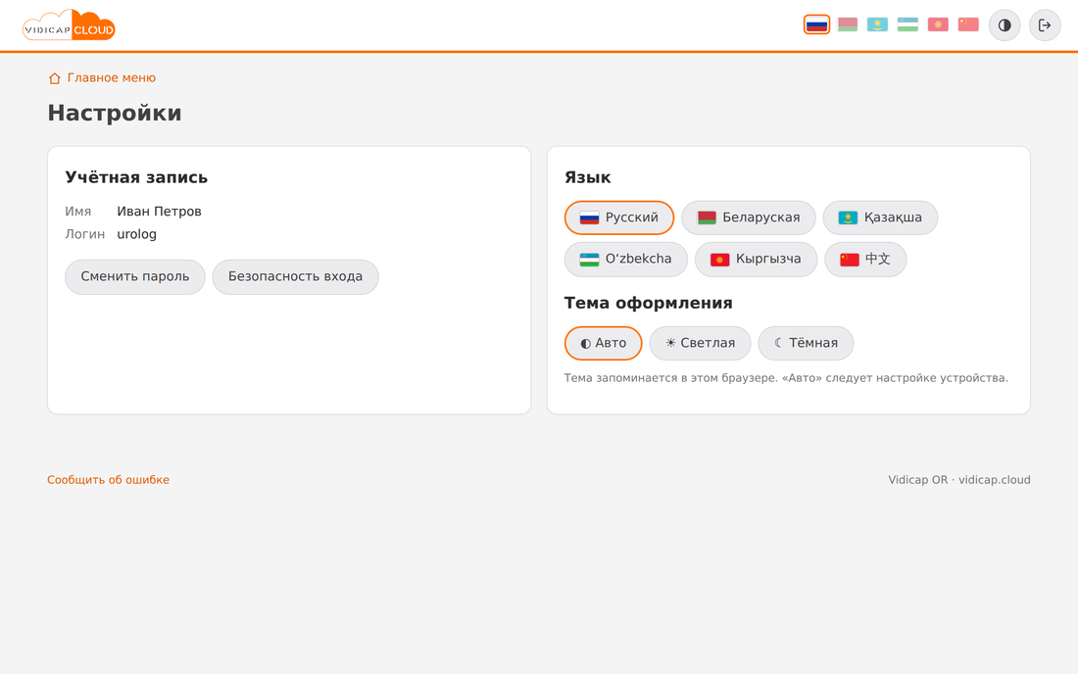The width and height of the screenshot is (1078, 674).
Task: Open Безопасность входа settings
Action: tap(295, 277)
